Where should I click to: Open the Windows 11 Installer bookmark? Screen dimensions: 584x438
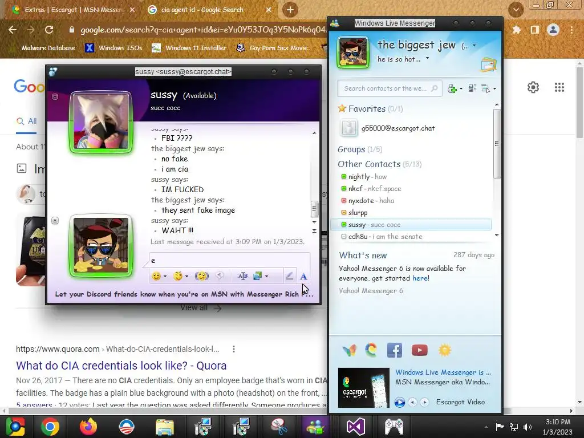click(x=189, y=48)
